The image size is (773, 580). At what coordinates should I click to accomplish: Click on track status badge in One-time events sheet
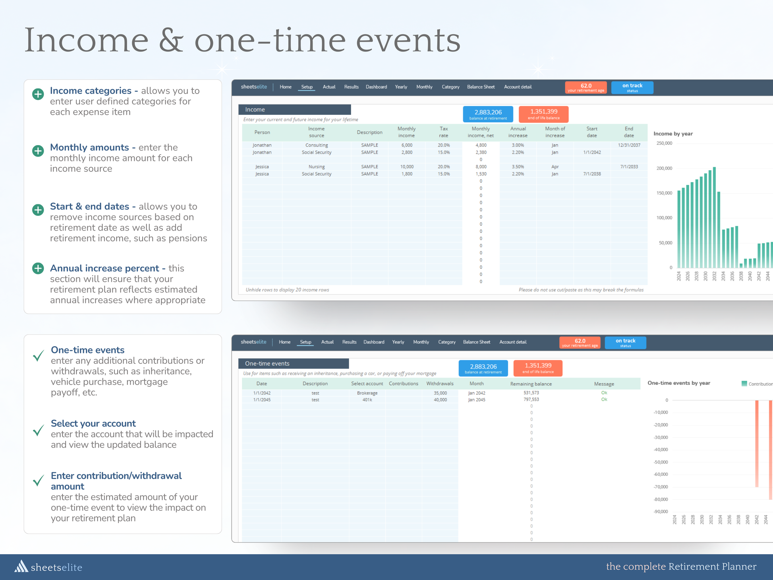[625, 343]
